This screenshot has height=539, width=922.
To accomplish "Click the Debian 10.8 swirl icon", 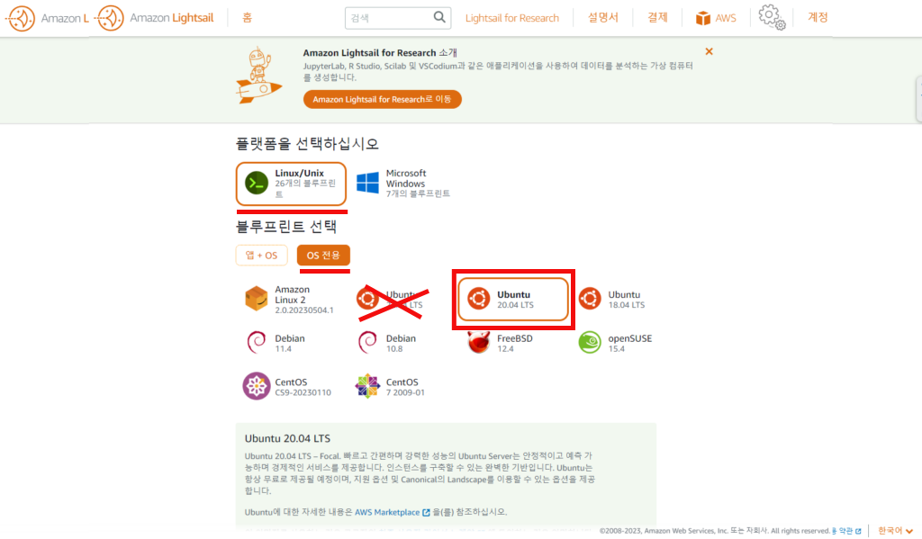I will click(x=367, y=342).
